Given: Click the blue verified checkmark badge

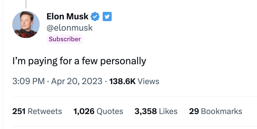Looking at the screenshot, I should (x=95, y=17).
